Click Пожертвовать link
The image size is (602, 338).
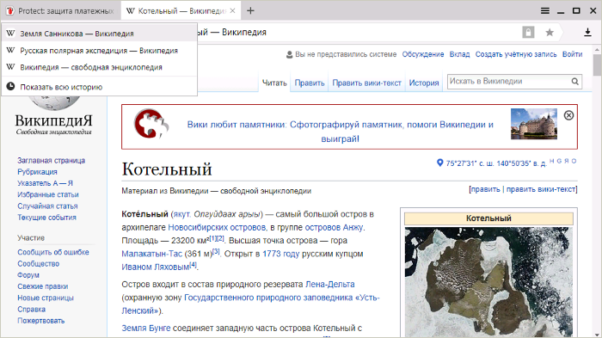pyautogui.click(x=41, y=321)
